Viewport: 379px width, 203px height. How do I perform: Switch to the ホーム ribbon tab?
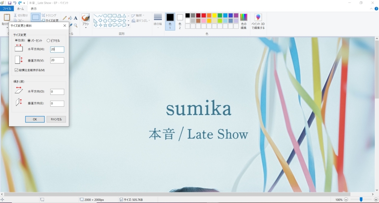(x=20, y=9)
